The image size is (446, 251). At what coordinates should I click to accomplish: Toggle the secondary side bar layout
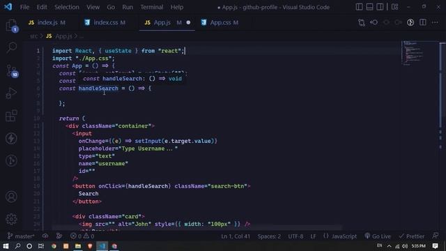click(x=380, y=7)
